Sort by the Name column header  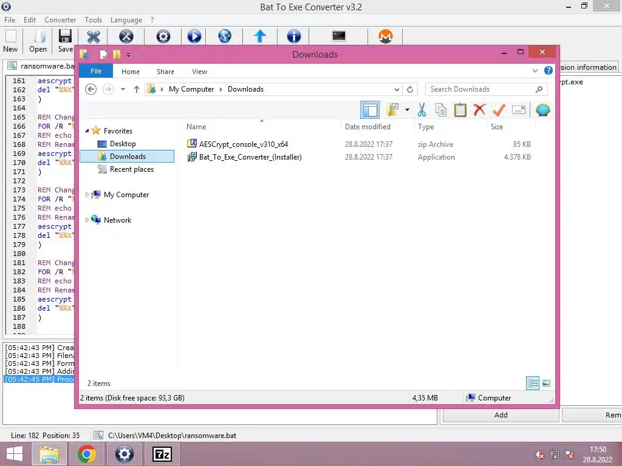click(x=196, y=127)
